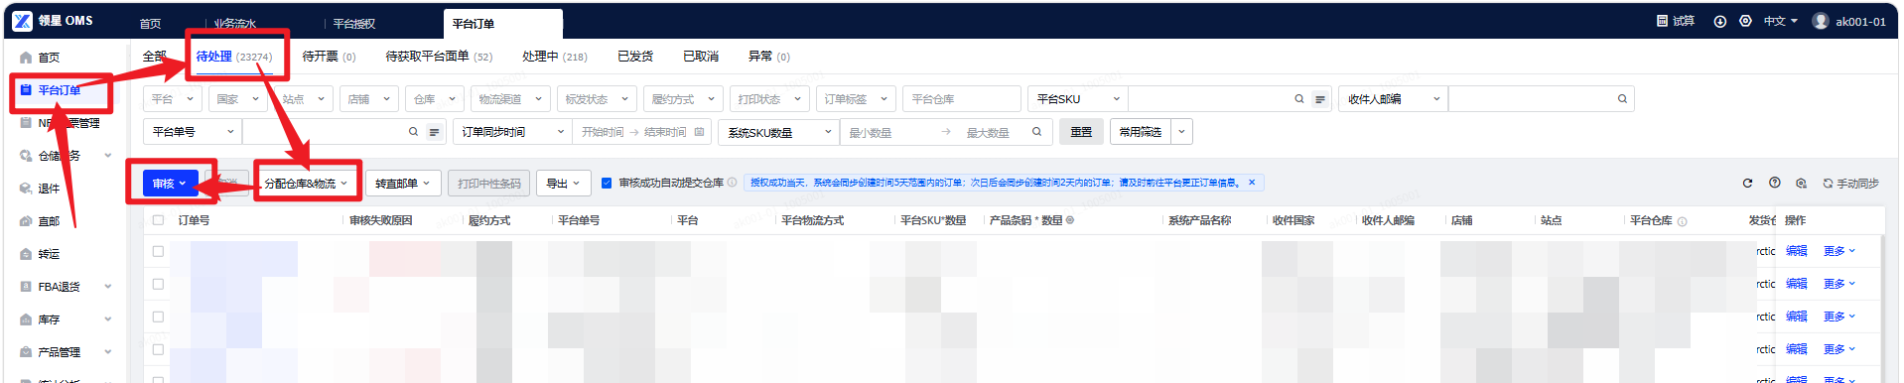Click the 转运 sidebar icon

tap(26, 254)
